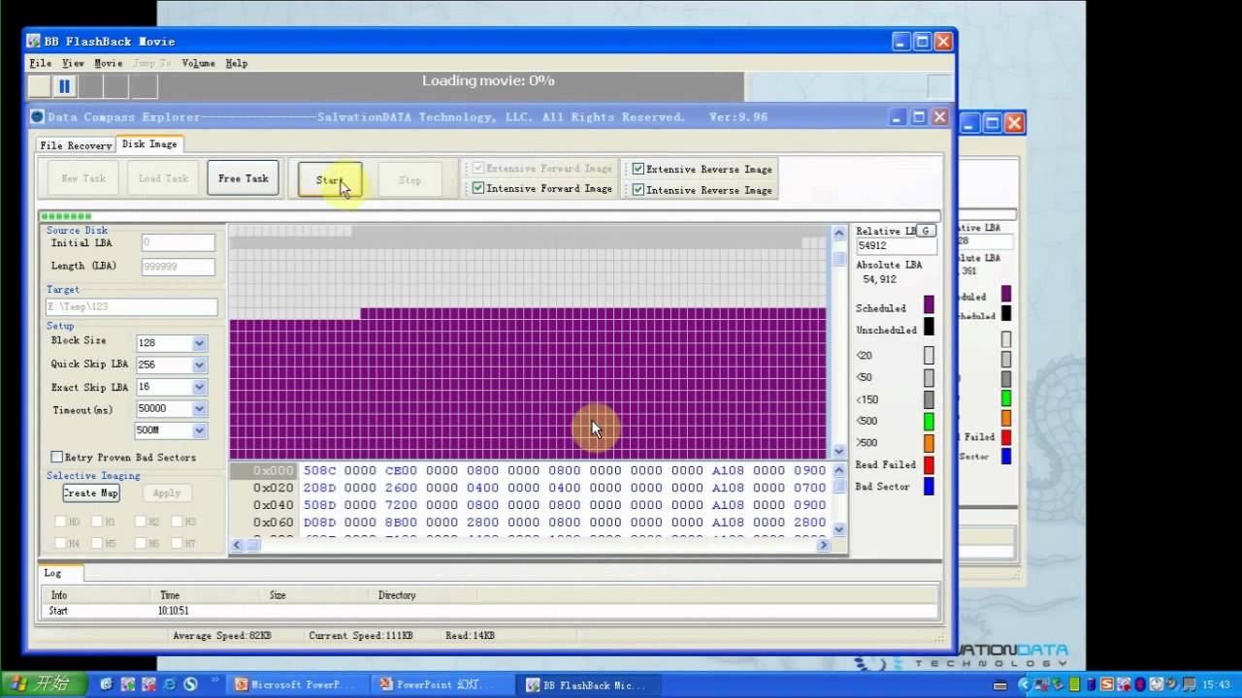
Task: Click the sector map up scroll arrow
Action: coord(839,233)
